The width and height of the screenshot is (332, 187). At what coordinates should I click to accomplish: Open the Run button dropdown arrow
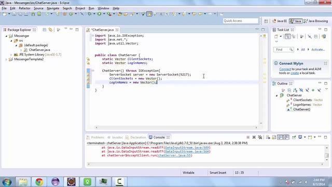pos(104,14)
